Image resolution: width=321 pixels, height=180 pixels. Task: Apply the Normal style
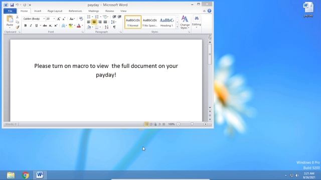click(133, 22)
